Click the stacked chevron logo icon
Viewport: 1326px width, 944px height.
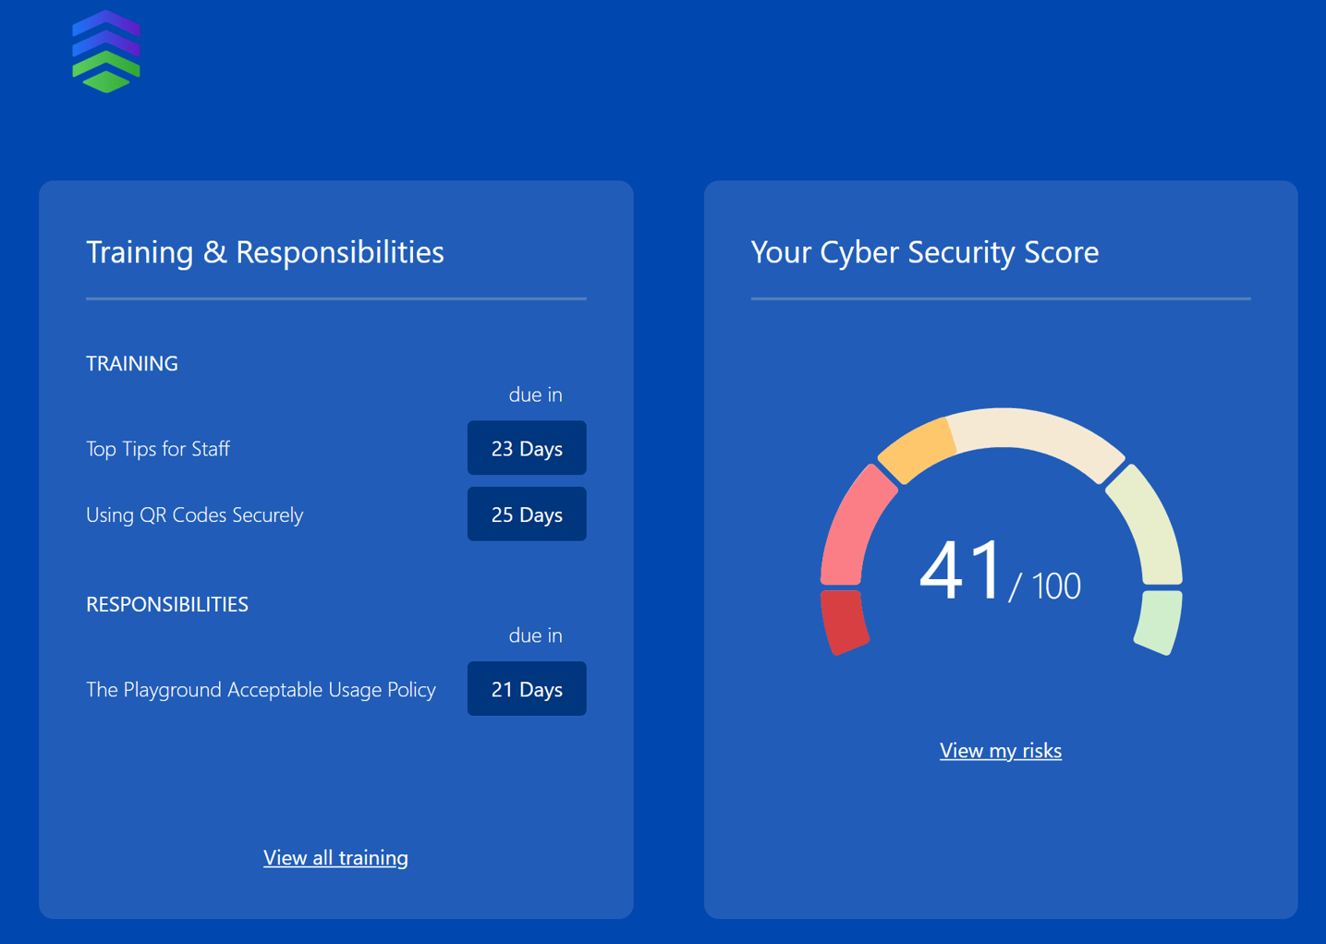coord(106,52)
